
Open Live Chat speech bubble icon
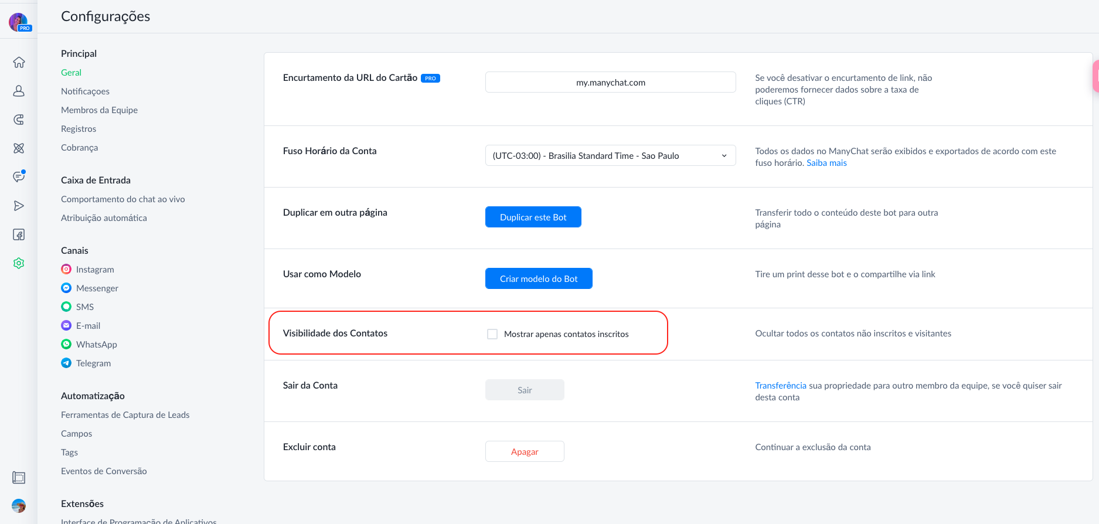point(19,177)
